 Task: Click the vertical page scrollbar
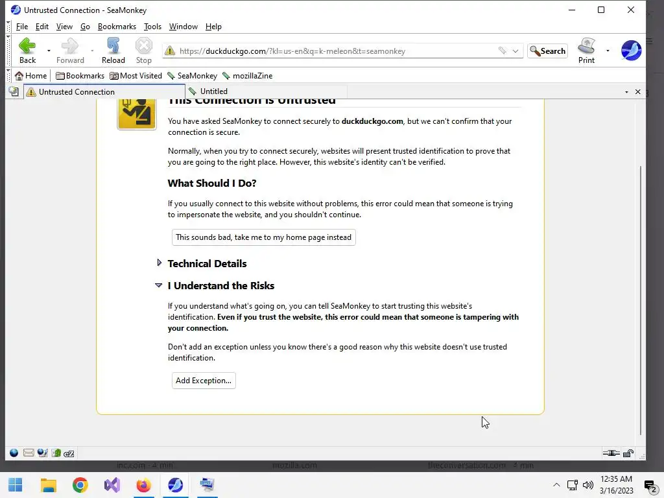point(641,300)
